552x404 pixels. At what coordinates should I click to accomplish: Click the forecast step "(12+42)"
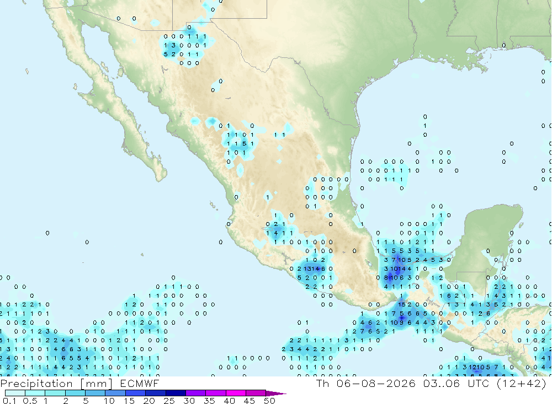tap(522, 383)
